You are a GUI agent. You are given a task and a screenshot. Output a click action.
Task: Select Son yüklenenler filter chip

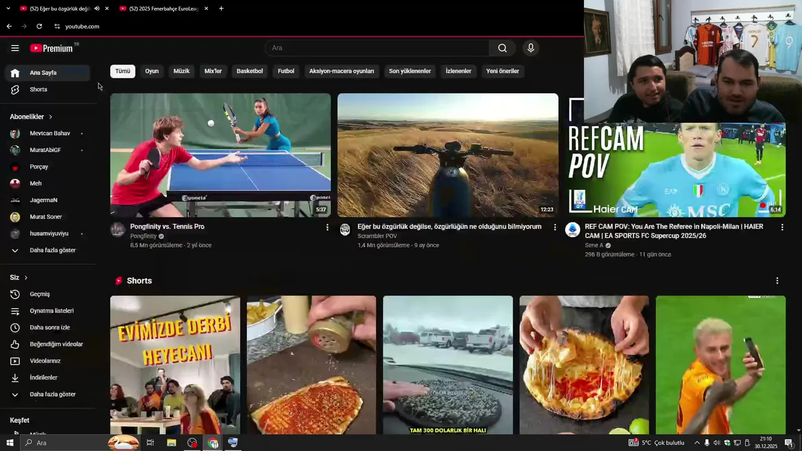pos(410,71)
